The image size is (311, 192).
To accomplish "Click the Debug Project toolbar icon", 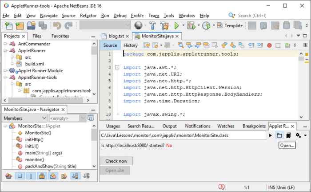I will point(191,25).
